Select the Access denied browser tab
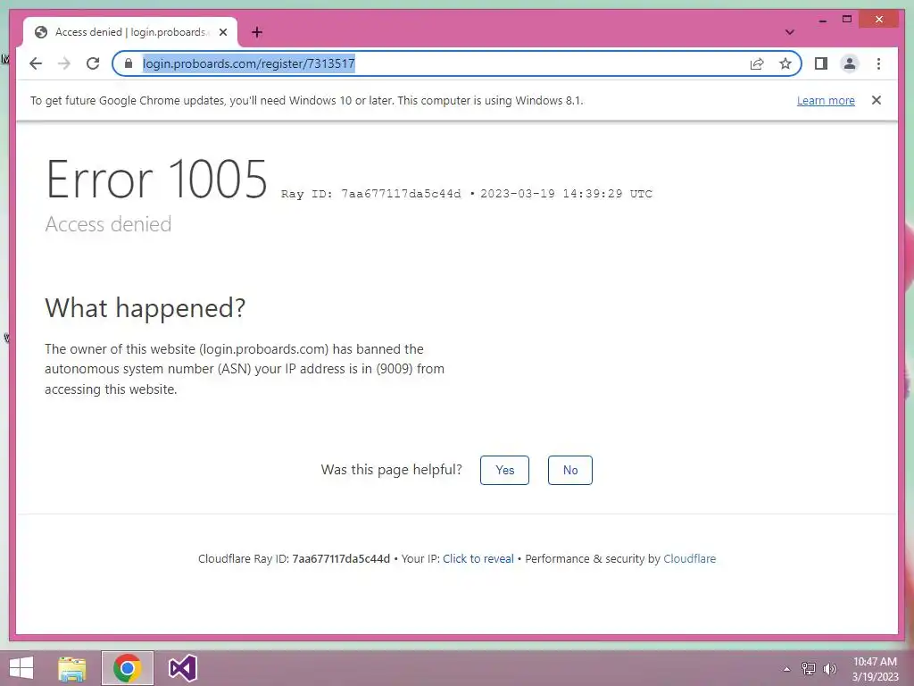Screen dimensions: 914x686 point(130,32)
